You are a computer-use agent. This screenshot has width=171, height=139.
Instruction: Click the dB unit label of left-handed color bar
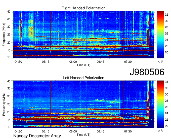click(160, 131)
